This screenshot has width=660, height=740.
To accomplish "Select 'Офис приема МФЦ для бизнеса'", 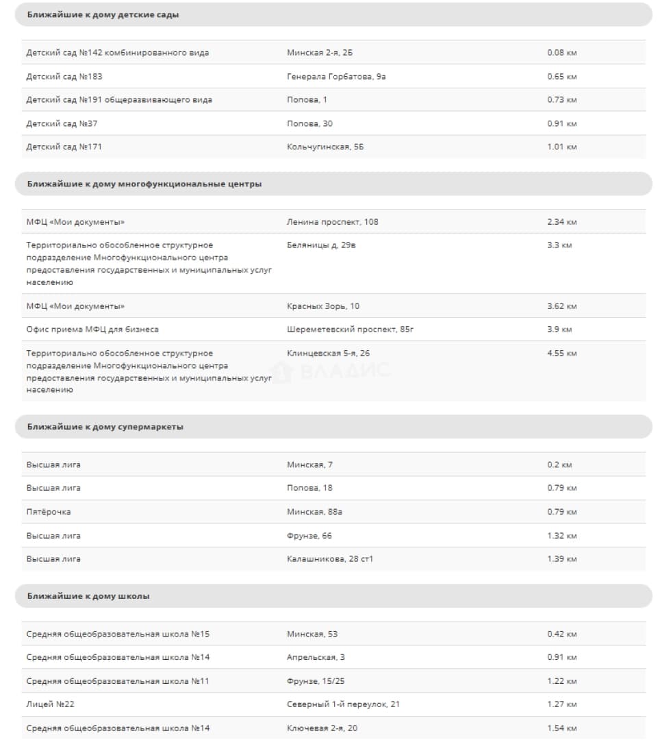I will click(92, 330).
